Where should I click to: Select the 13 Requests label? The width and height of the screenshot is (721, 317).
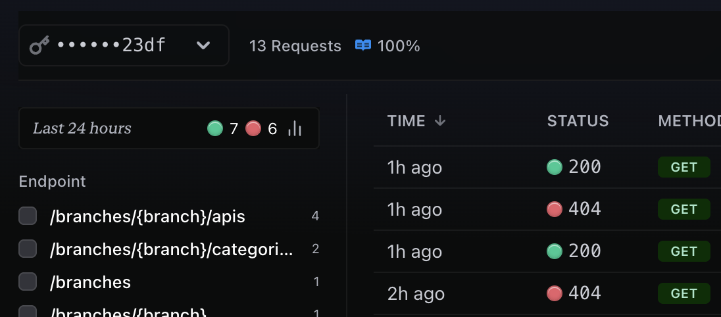(295, 46)
